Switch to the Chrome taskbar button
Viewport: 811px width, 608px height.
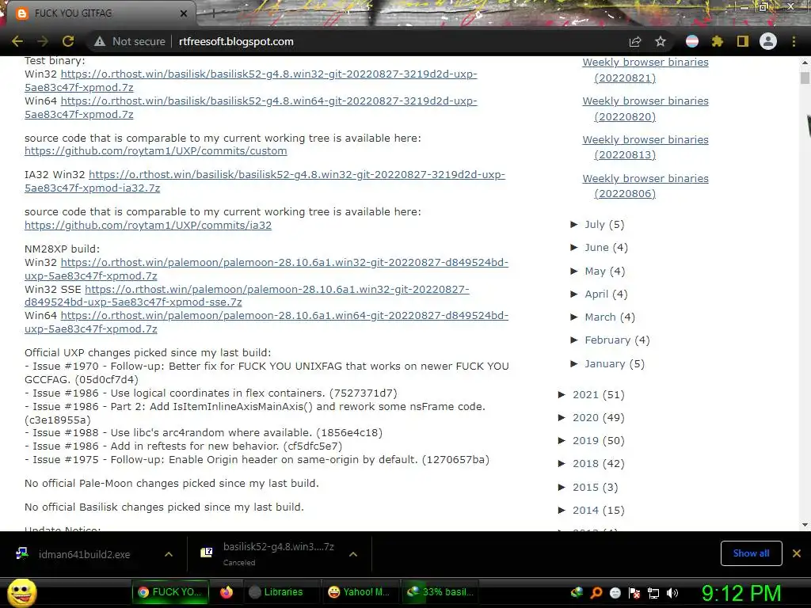tap(170, 592)
